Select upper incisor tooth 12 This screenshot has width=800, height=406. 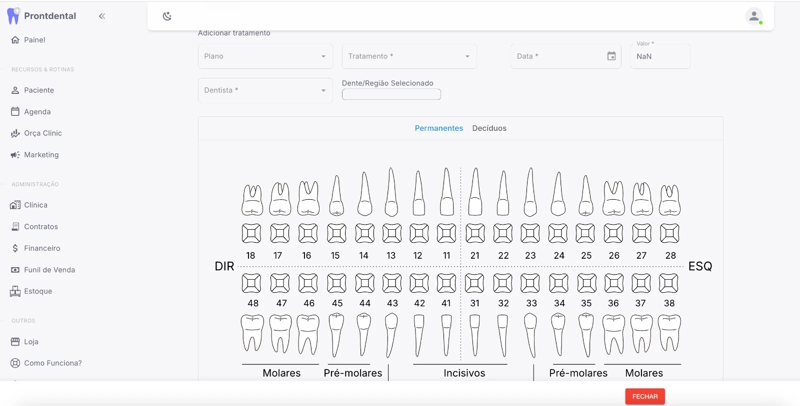[419, 193]
